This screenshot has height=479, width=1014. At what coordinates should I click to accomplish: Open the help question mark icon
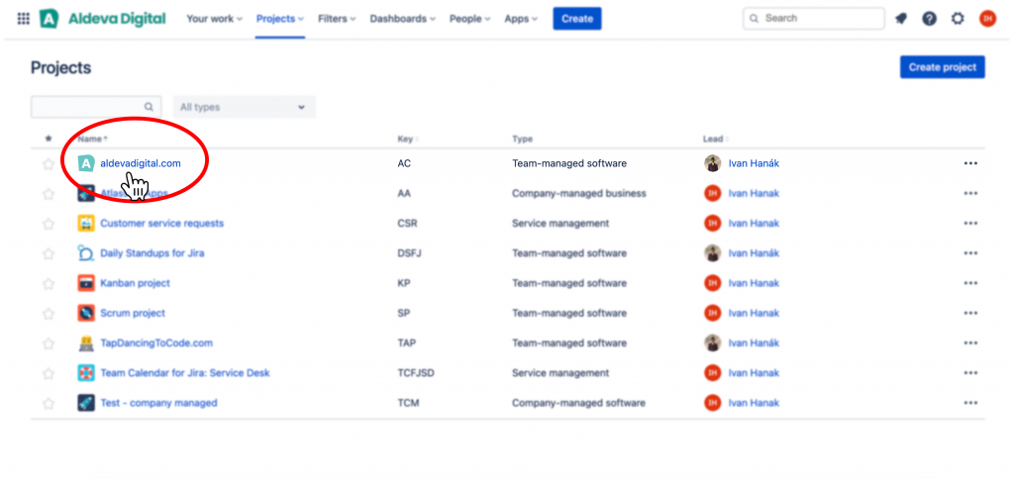tap(929, 19)
